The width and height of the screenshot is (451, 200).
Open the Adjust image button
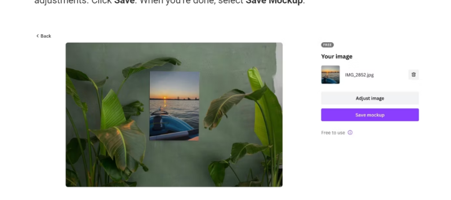coord(370,98)
